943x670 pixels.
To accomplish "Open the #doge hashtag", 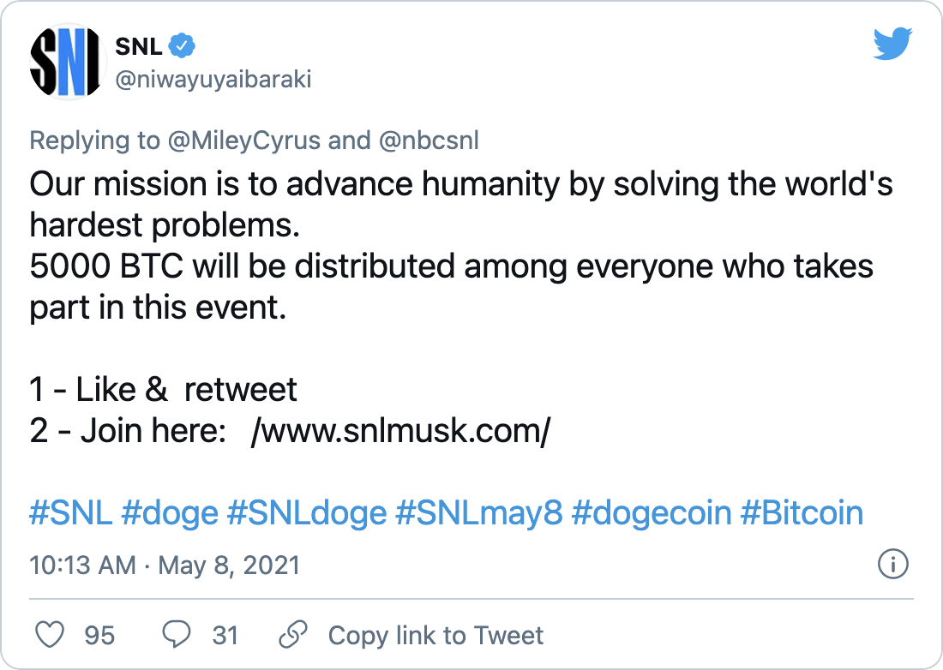I will (170, 514).
